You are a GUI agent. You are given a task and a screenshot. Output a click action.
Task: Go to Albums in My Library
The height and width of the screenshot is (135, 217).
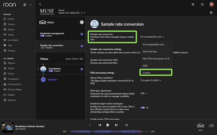pyautogui.click(x=12, y=63)
